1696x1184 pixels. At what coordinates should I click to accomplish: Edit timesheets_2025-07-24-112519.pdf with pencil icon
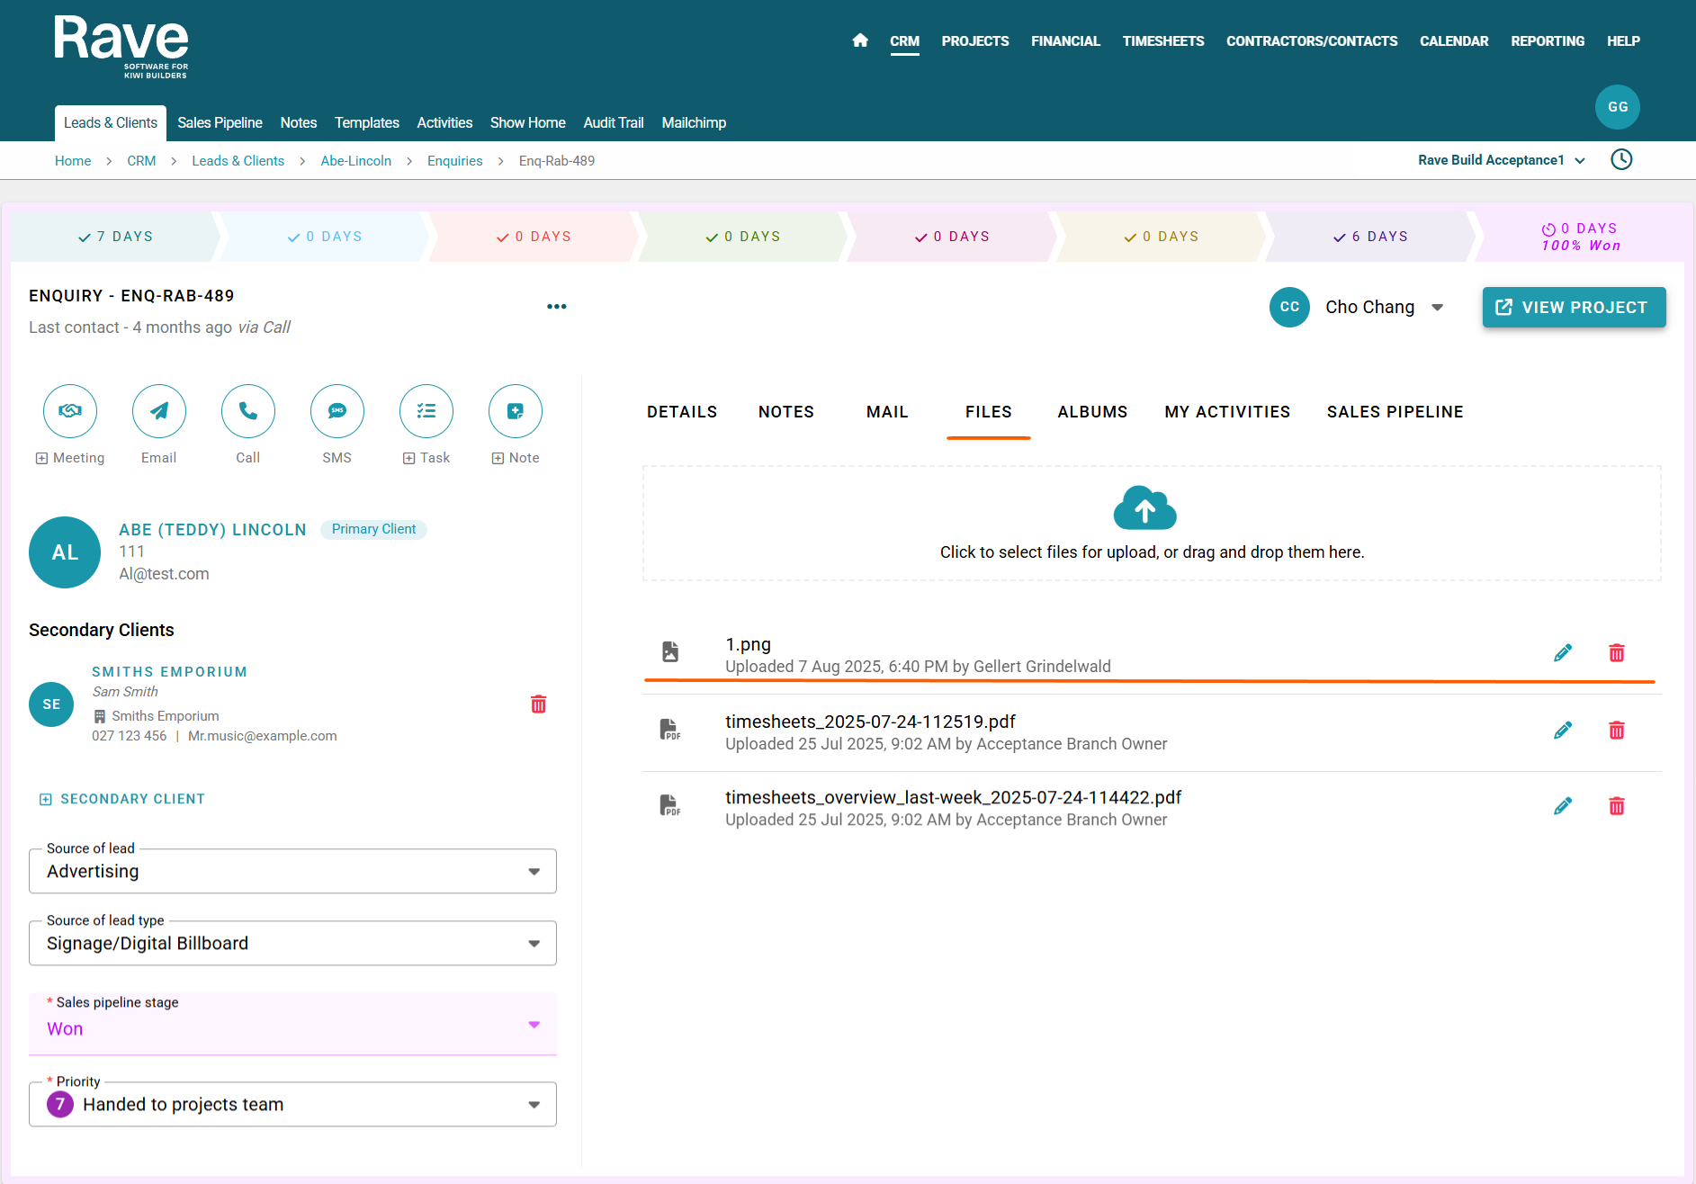pyautogui.click(x=1563, y=731)
